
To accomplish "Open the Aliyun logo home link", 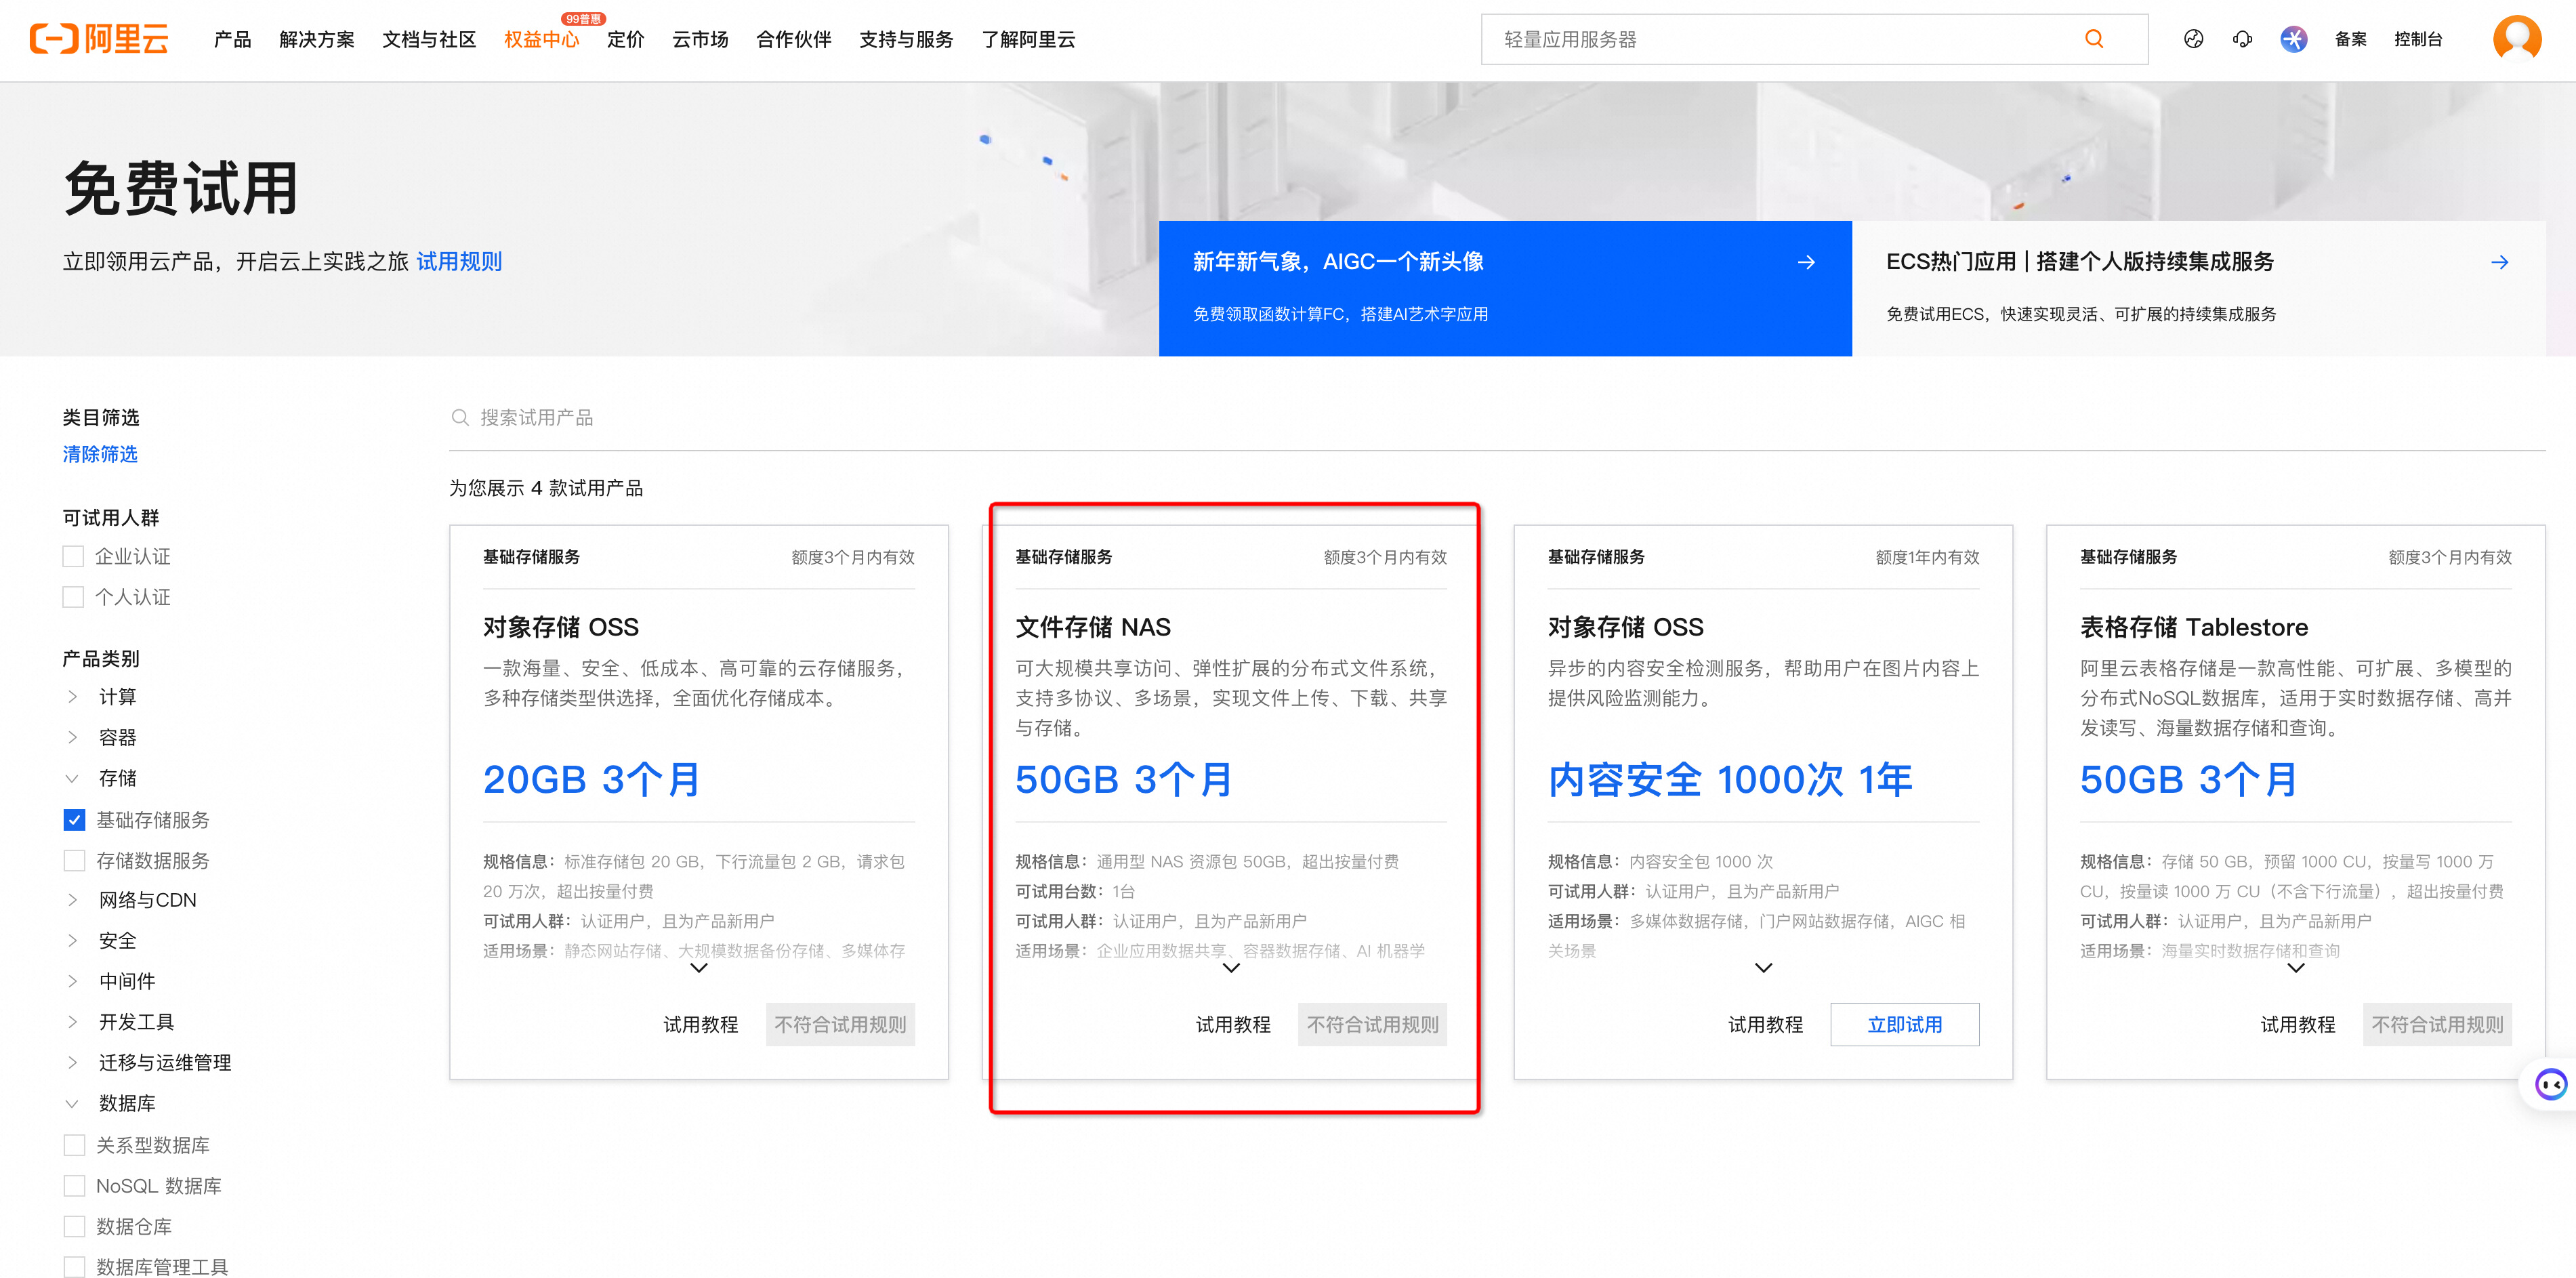I will tap(99, 39).
